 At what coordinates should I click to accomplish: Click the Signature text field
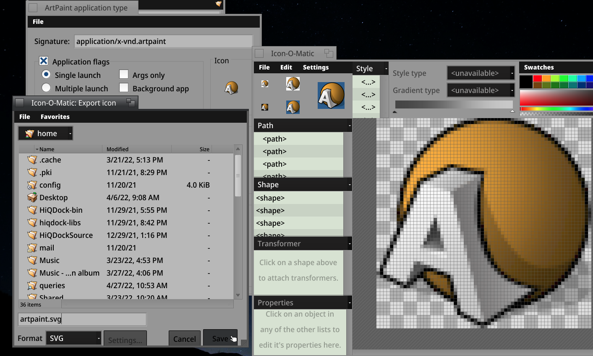(x=164, y=41)
